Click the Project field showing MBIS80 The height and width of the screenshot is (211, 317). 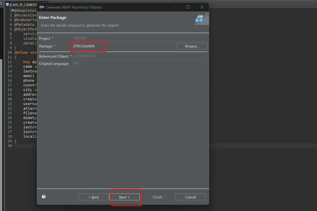click(140, 38)
